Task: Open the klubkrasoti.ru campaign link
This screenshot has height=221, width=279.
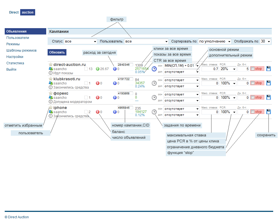Action: [67, 79]
